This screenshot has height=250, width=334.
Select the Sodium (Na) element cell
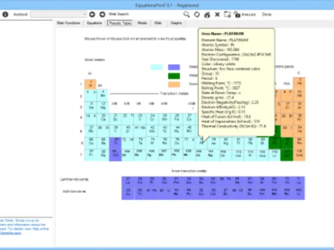tap(91, 107)
